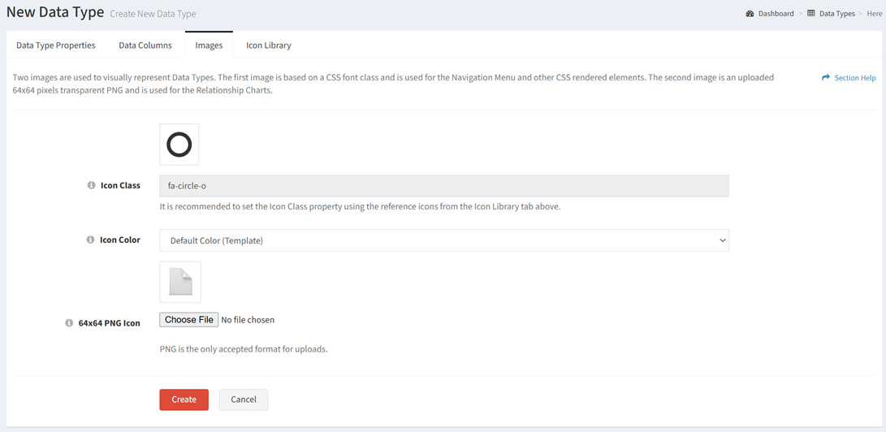
Task: Click the Section Help arrow icon
Action: tap(826, 77)
